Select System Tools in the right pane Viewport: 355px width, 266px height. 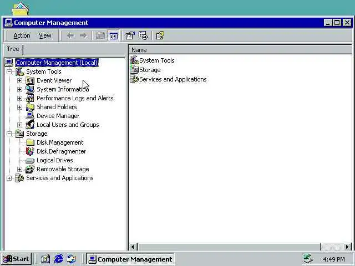[x=156, y=60]
